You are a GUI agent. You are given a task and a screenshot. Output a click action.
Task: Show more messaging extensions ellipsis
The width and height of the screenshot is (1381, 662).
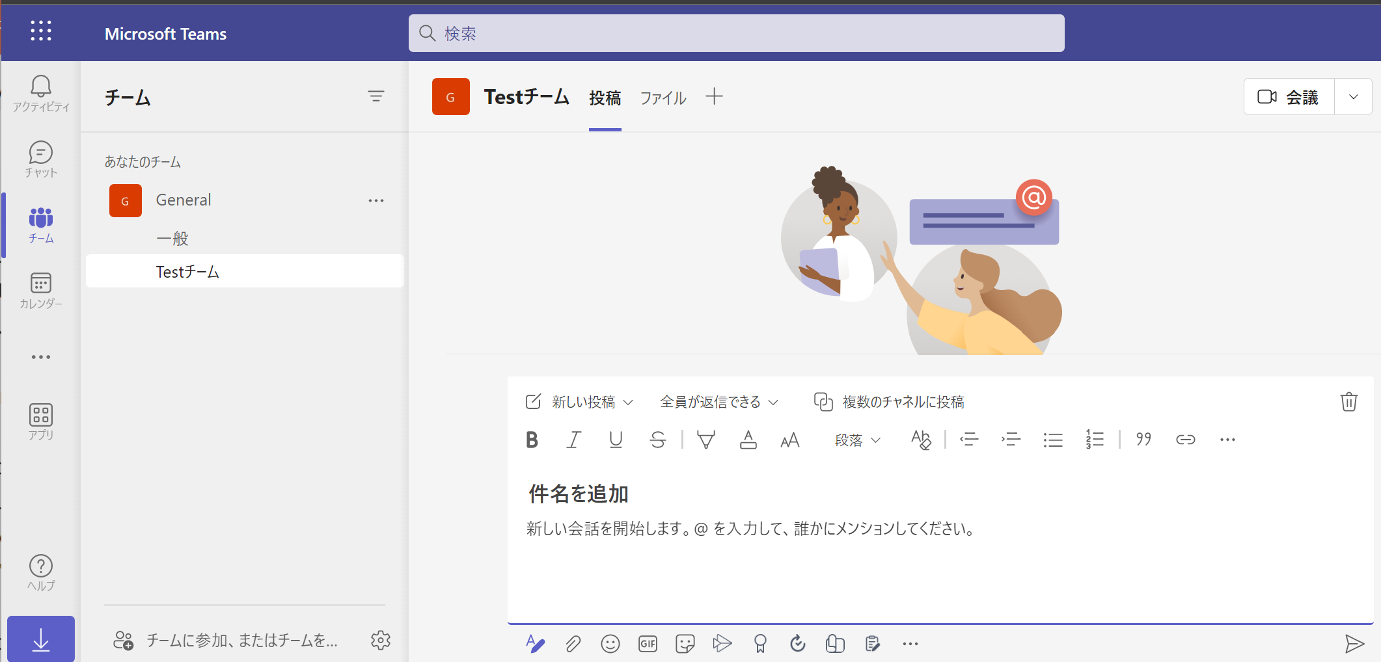click(910, 644)
